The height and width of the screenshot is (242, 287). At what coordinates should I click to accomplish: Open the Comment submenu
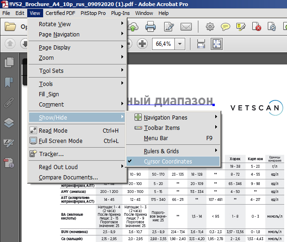coord(77,104)
